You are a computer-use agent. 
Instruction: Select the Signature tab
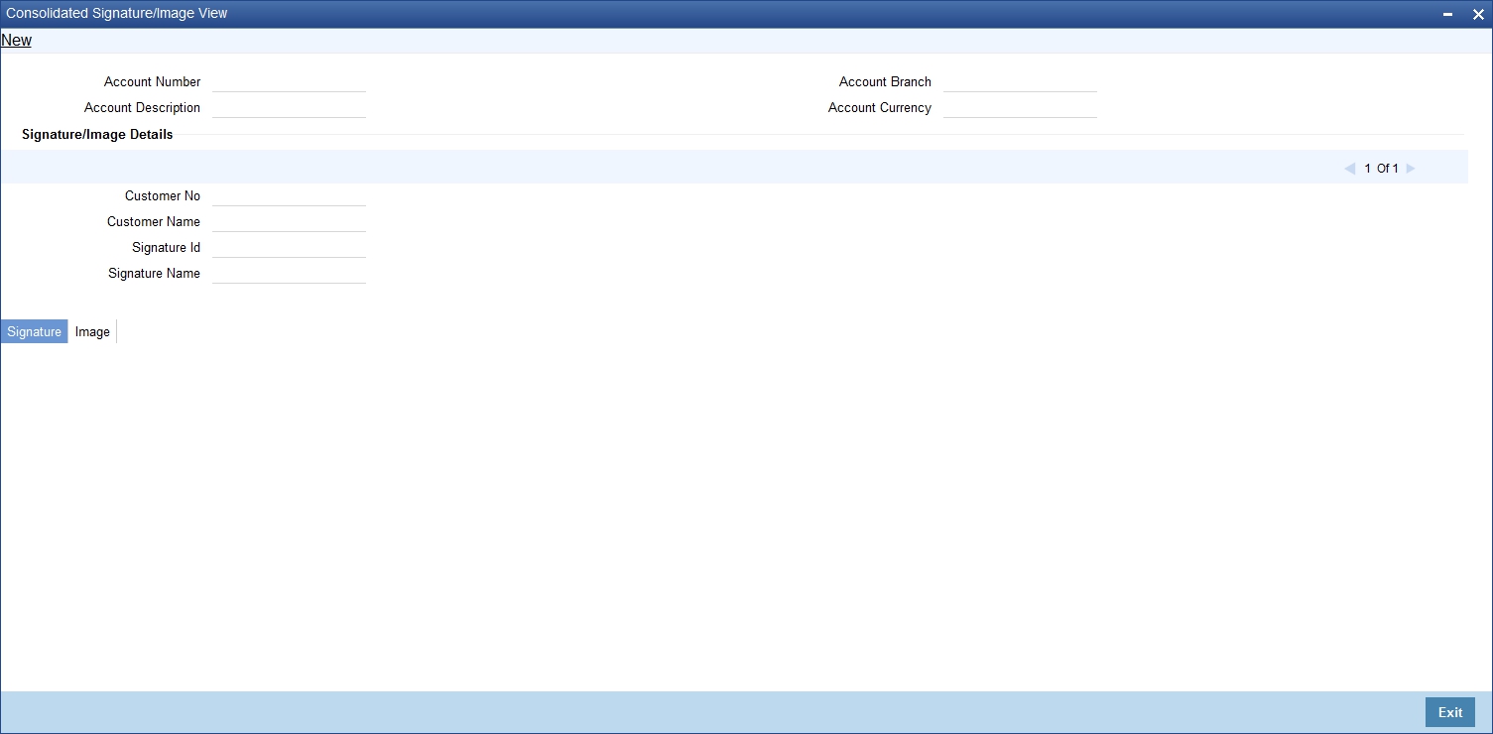(33, 331)
